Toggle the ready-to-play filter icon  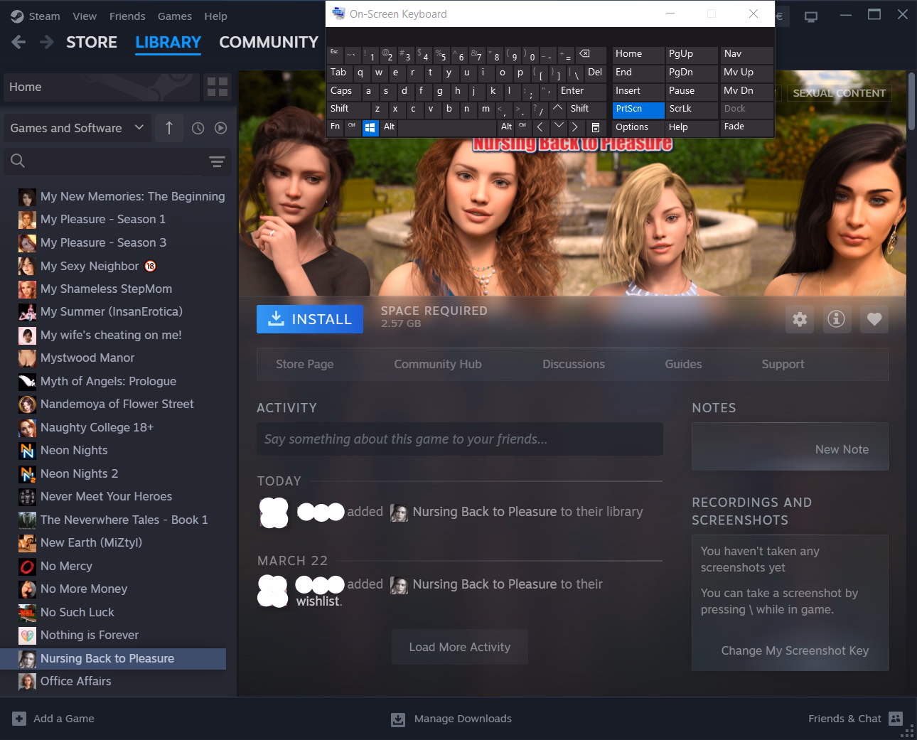click(221, 128)
